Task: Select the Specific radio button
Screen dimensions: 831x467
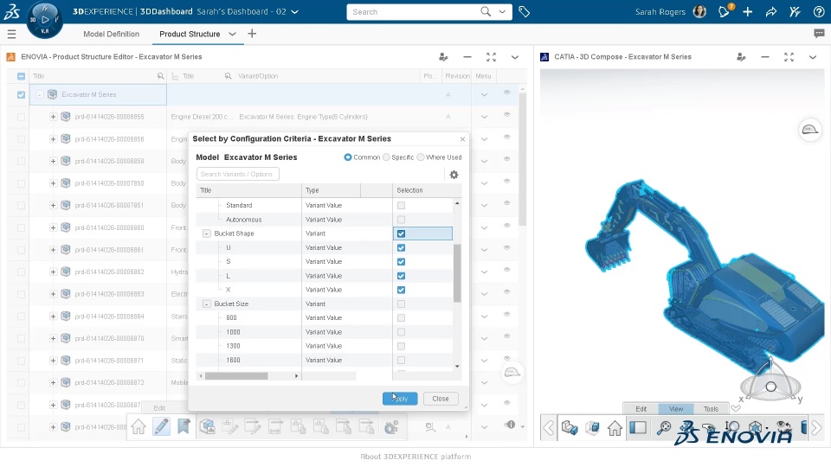Action: click(x=386, y=157)
